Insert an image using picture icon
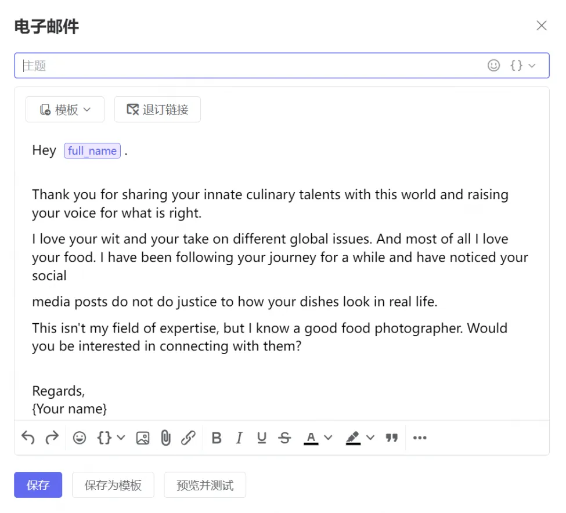Image resolution: width=566 pixels, height=513 pixels. (x=143, y=438)
